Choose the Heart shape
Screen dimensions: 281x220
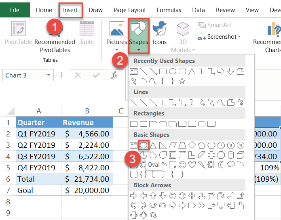coord(192,165)
